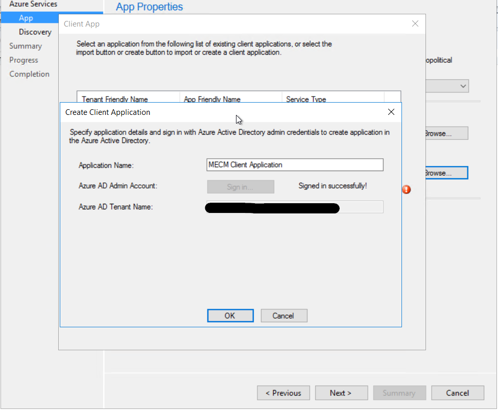The image size is (498, 410).
Task: Select the Azure Services wizard step
Action: 33,4
